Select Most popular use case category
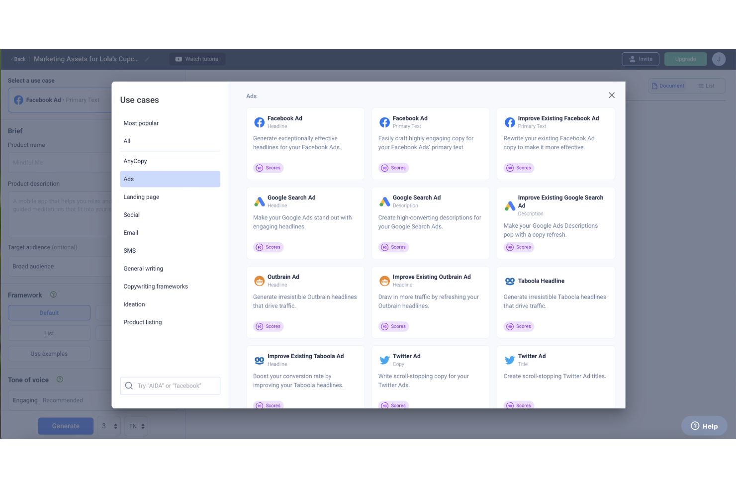The height and width of the screenshot is (491, 736). click(170, 123)
